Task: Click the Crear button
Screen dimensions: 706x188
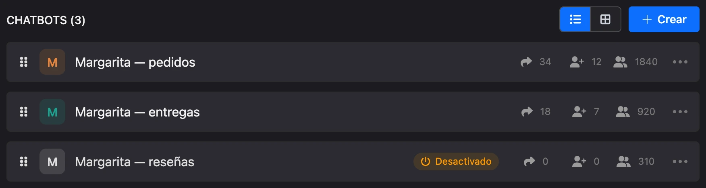Action: (664, 19)
